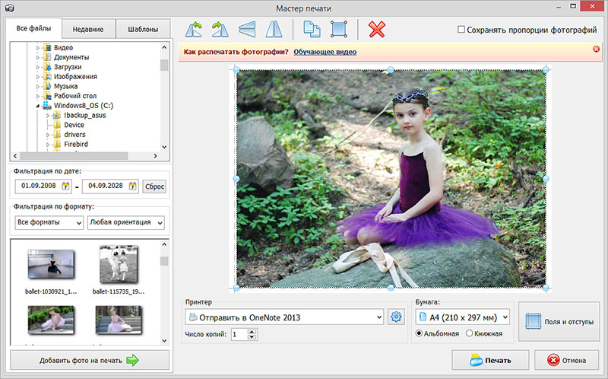
Task: Click the 'Печать' button
Action: click(489, 361)
